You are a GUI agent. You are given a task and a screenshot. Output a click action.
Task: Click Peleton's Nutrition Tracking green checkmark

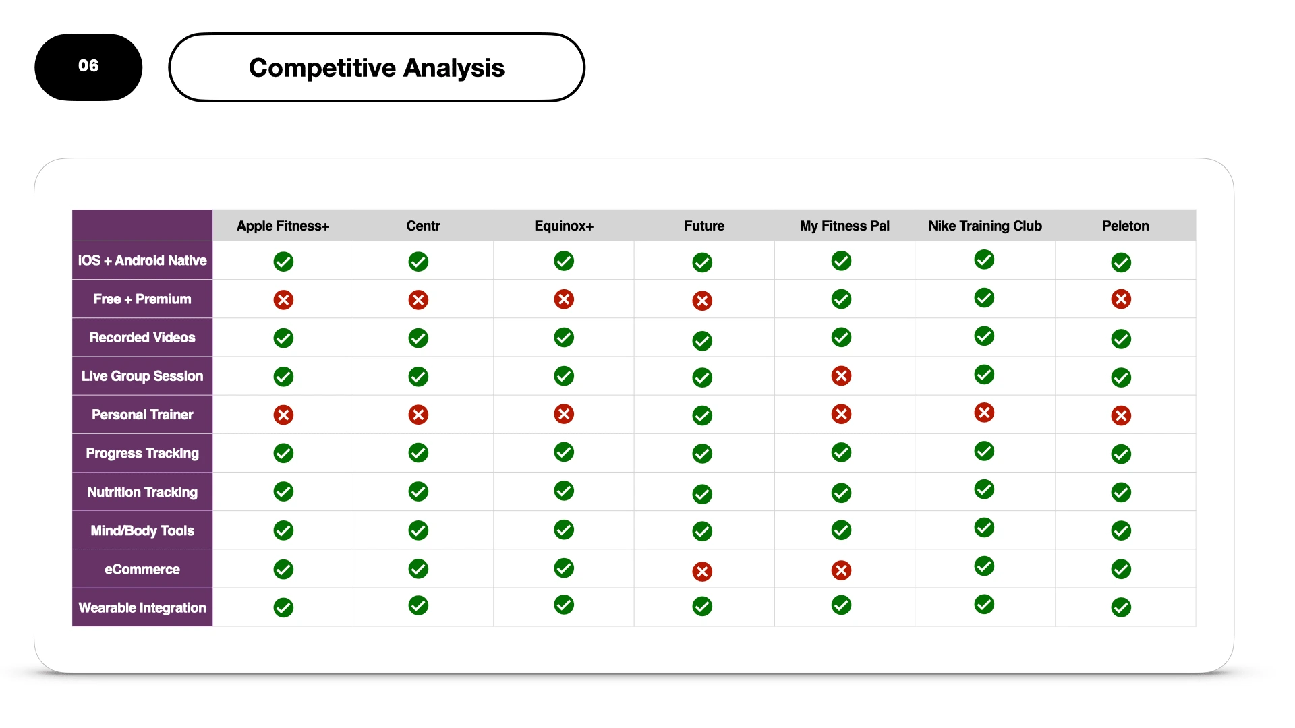point(1121,492)
